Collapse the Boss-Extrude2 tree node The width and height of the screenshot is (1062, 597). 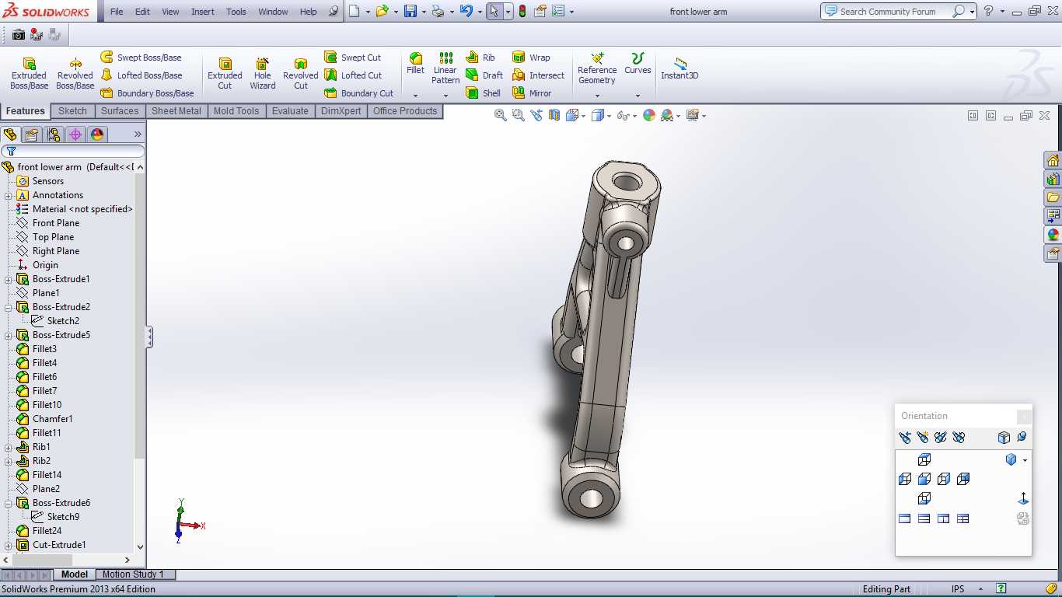tap(9, 307)
